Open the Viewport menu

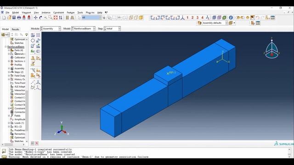pyautogui.click(x=26, y=12)
